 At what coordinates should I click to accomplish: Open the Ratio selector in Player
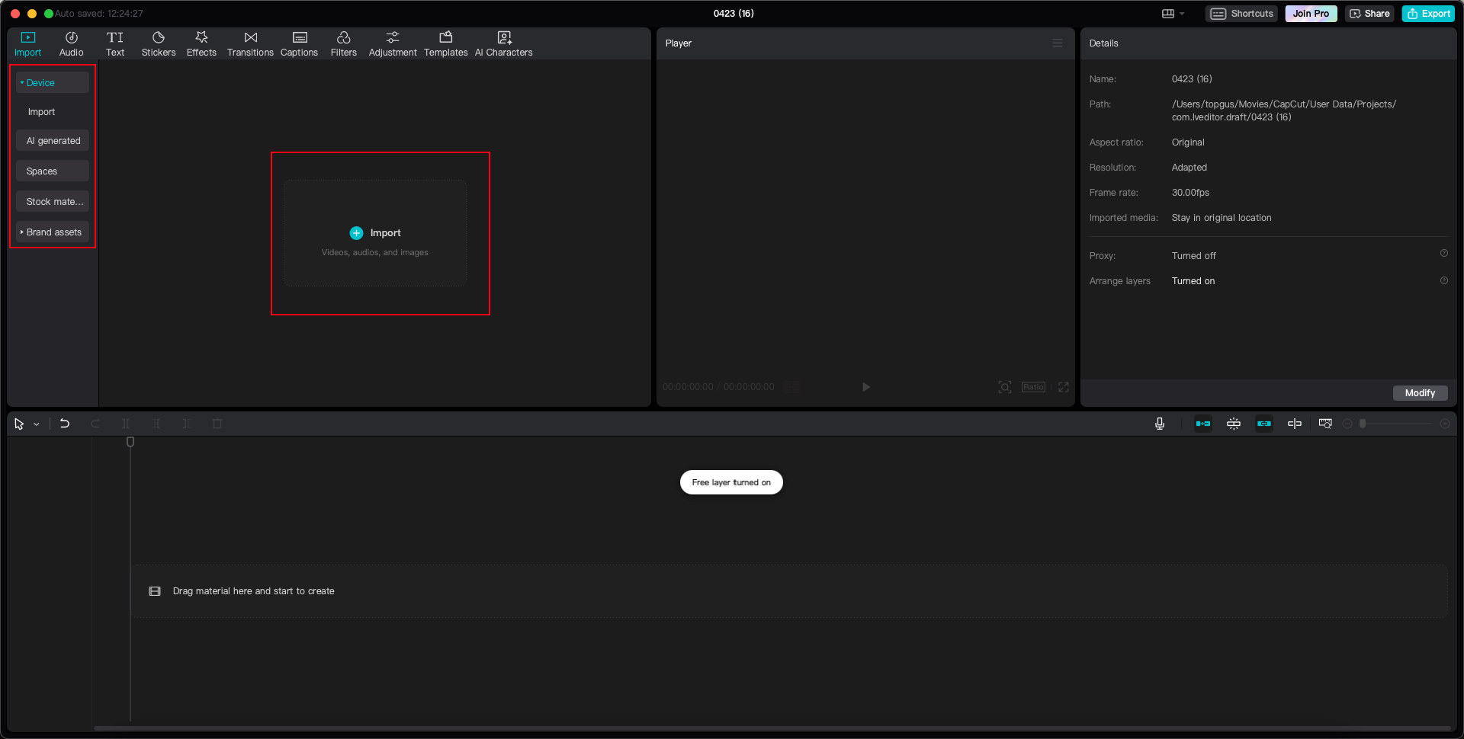1034,387
